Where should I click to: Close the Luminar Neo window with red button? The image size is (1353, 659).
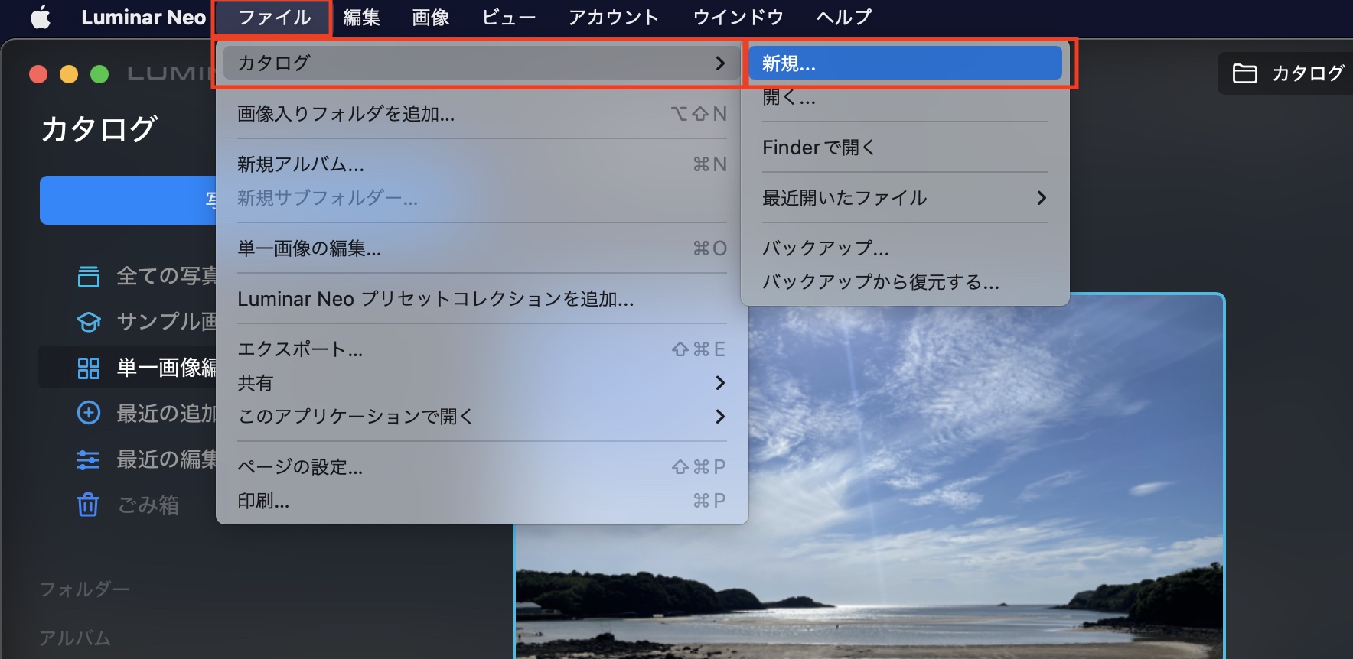click(38, 73)
